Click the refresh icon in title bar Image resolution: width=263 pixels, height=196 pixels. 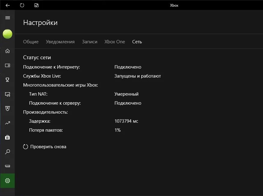coord(22,5)
